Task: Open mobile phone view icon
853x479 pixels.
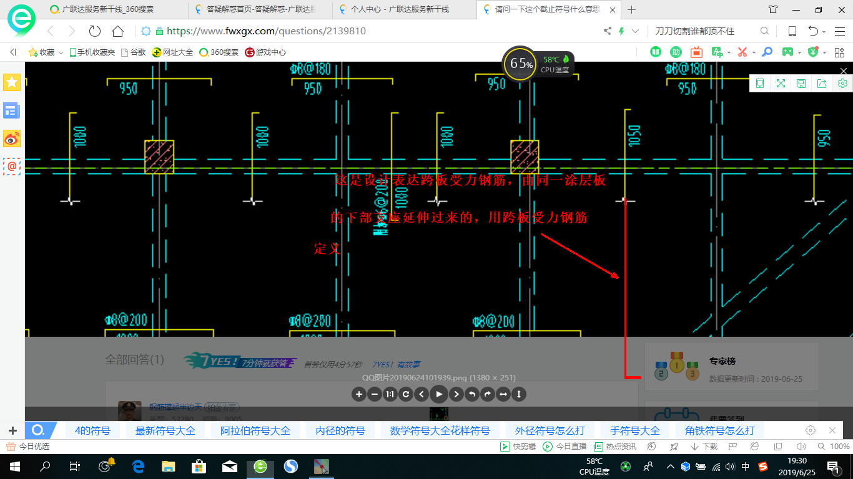Action: point(792,31)
